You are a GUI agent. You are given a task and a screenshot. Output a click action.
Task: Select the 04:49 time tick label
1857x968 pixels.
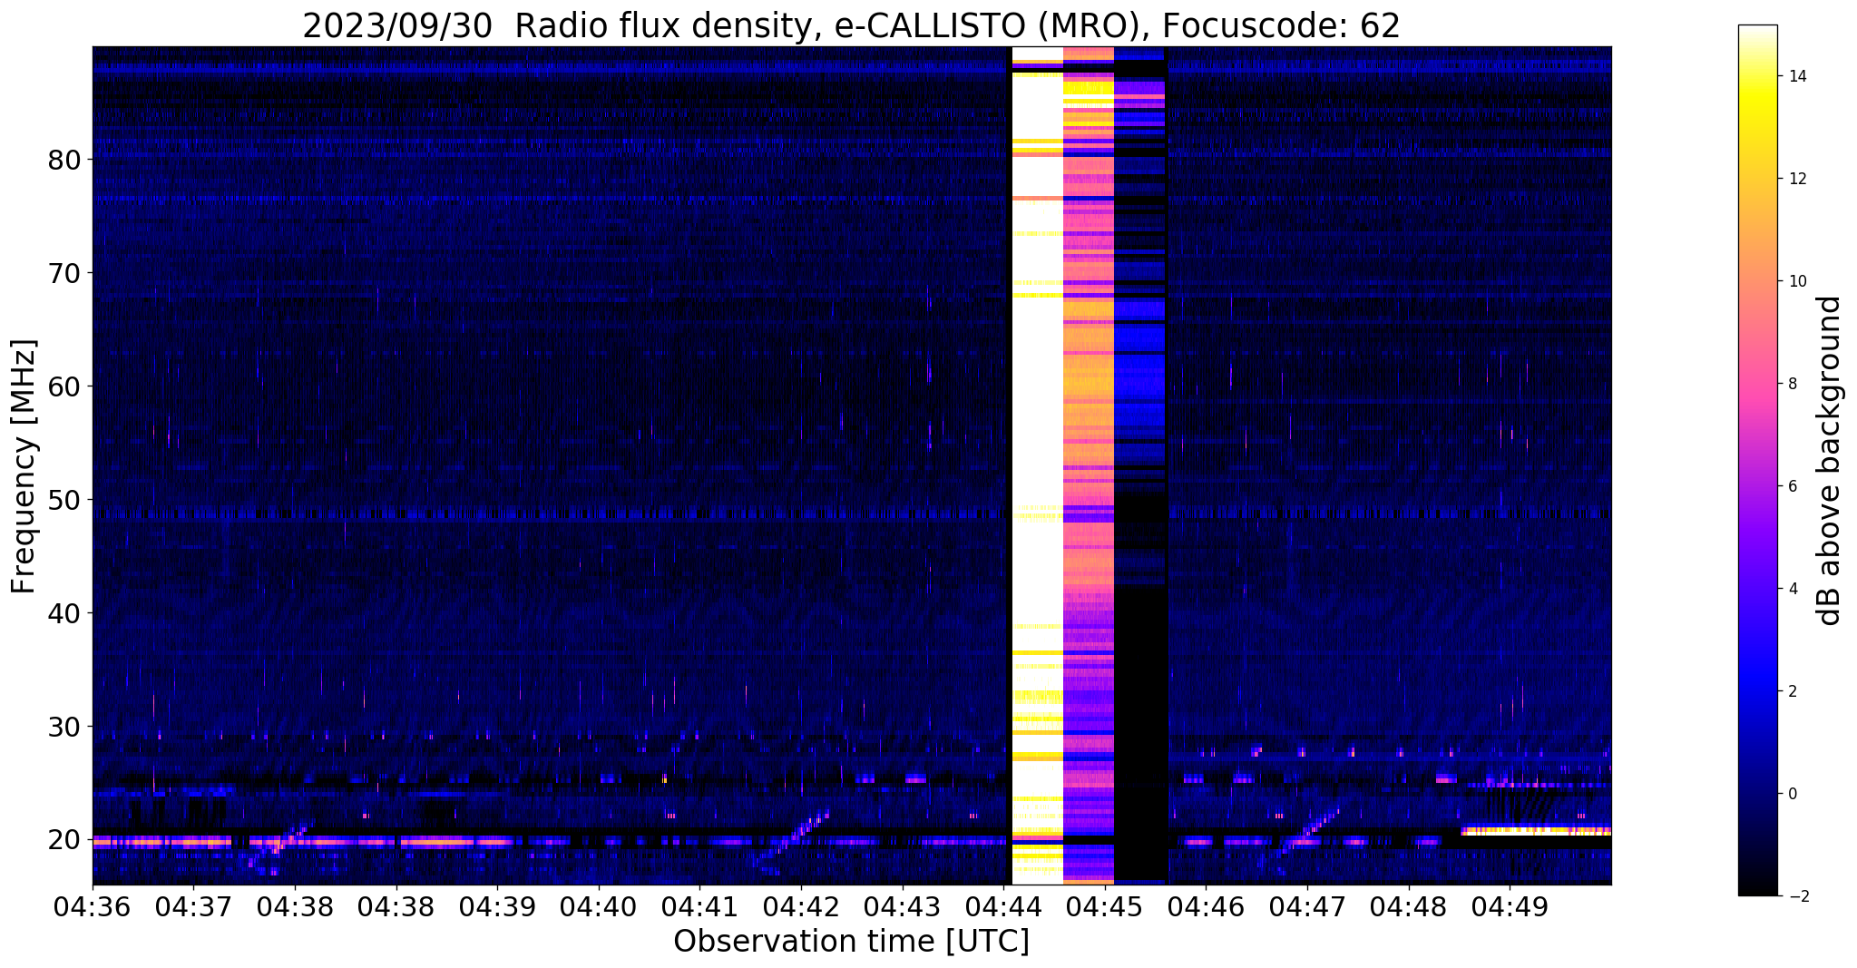click(x=1510, y=905)
